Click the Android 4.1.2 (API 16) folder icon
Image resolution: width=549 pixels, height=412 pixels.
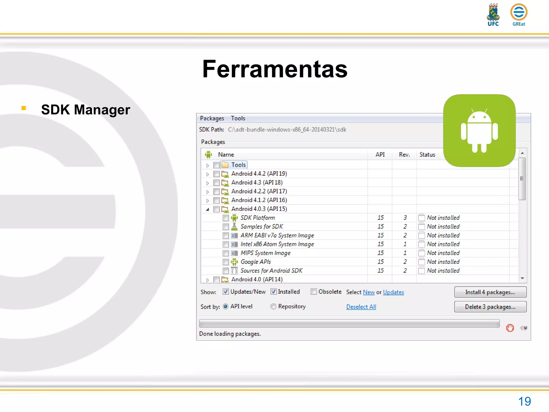[x=225, y=200]
